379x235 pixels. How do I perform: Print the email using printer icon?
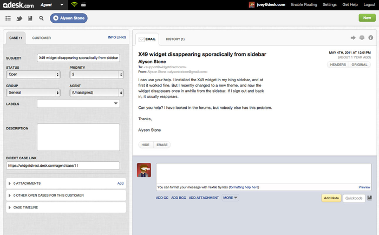pyautogui.click(x=362, y=38)
